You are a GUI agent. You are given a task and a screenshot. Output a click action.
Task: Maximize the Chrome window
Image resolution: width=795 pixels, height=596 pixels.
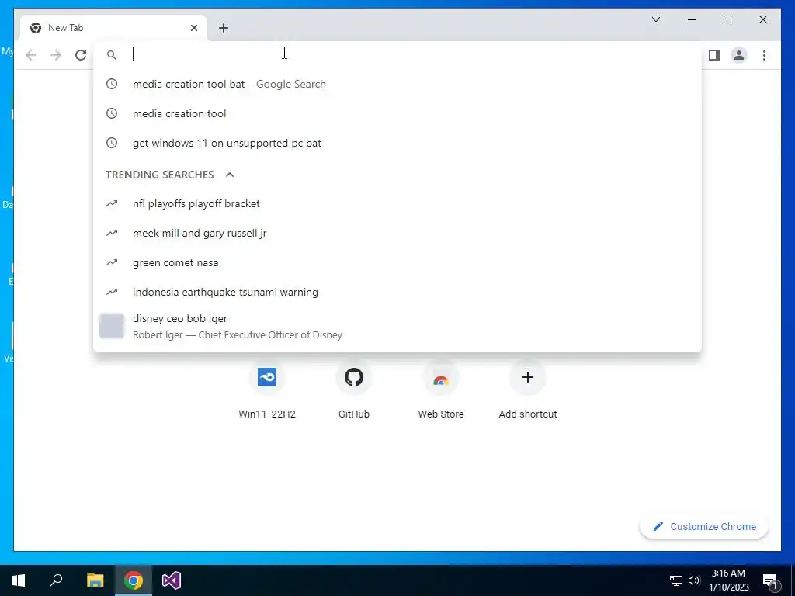[727, 19]
